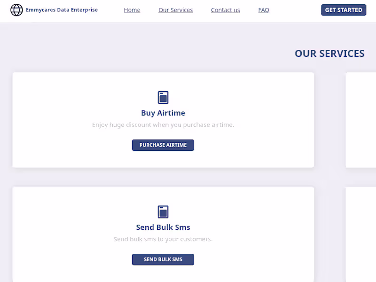Open the FAQ nav link
376x282 pixels.
(264, 10)
